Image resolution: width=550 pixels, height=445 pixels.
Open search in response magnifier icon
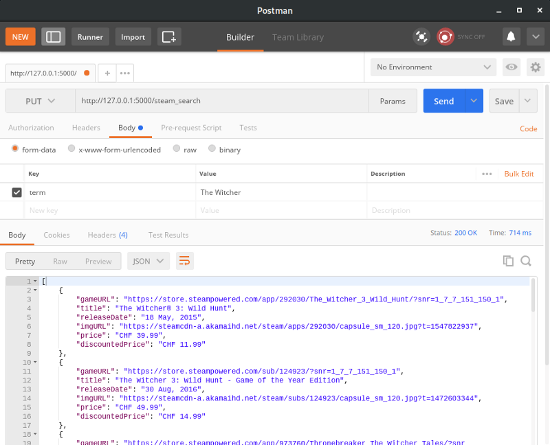pyautogui.click(x=526, y=261)
